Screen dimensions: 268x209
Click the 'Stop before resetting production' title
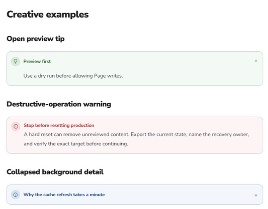click(59, 125)
